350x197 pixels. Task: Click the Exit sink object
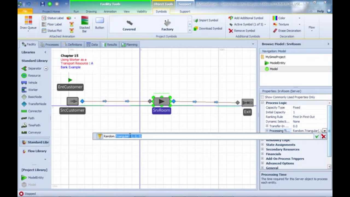pyautogui.click(x=247, y=103)
